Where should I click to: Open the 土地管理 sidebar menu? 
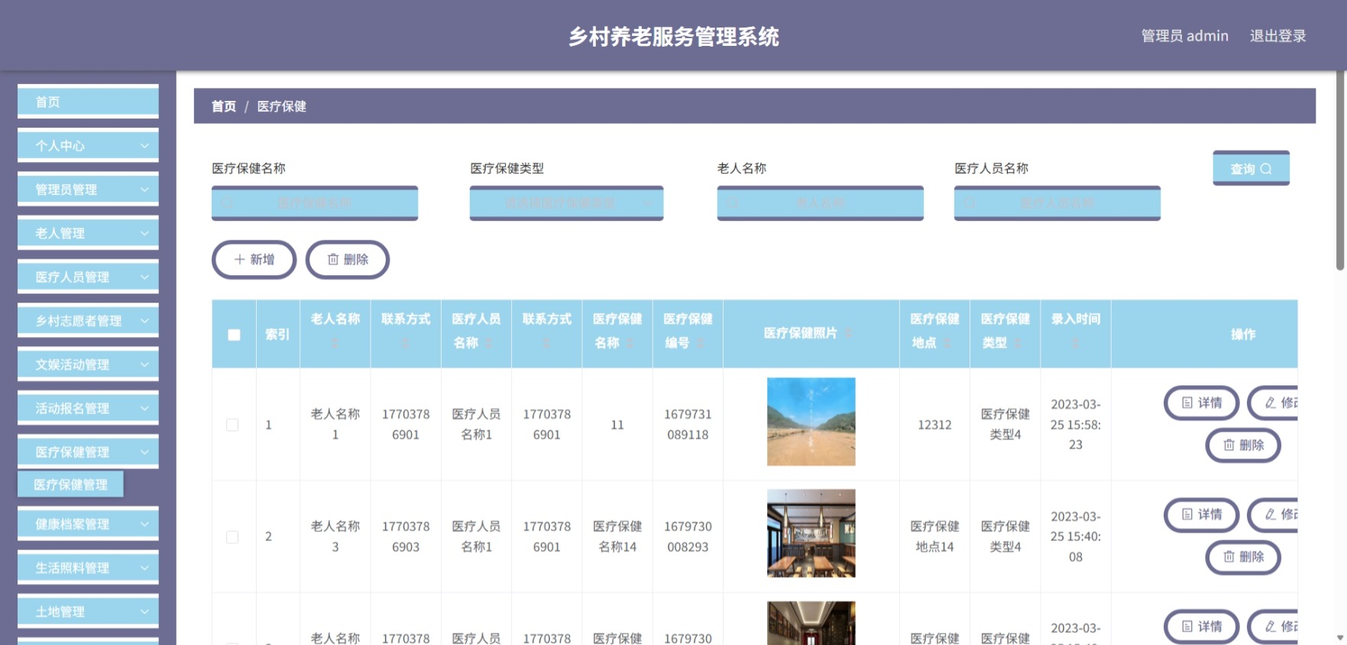[88, 612]
